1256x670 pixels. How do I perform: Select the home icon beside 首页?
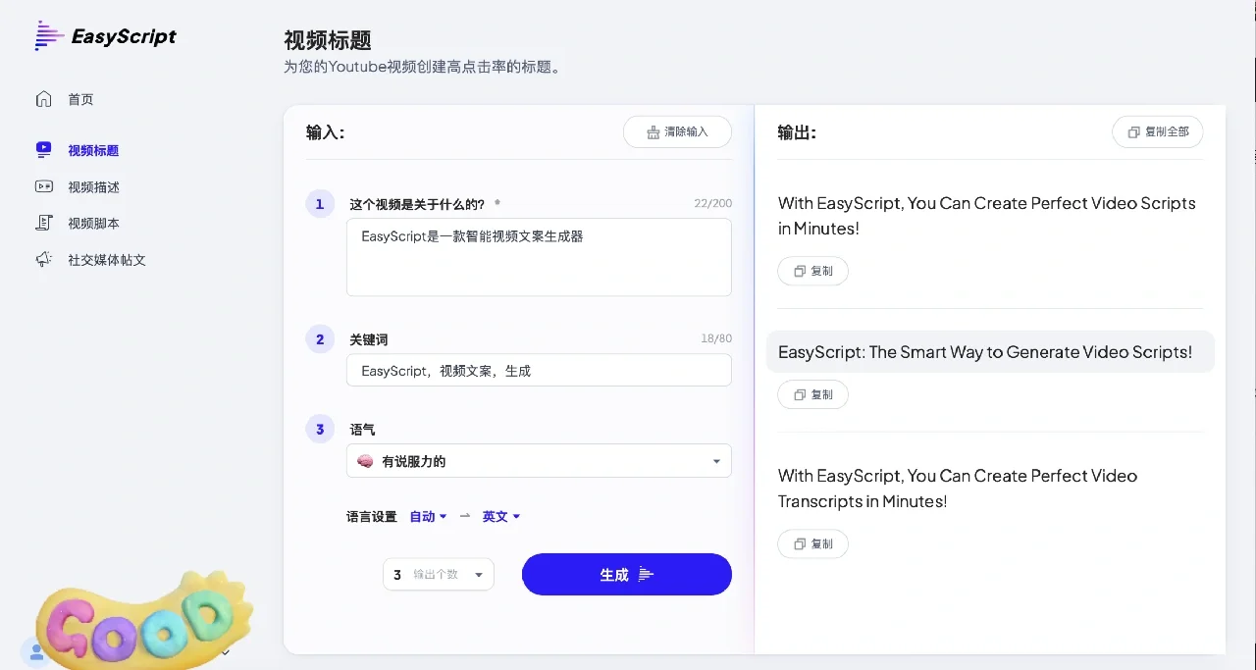(x=43, y=98)
